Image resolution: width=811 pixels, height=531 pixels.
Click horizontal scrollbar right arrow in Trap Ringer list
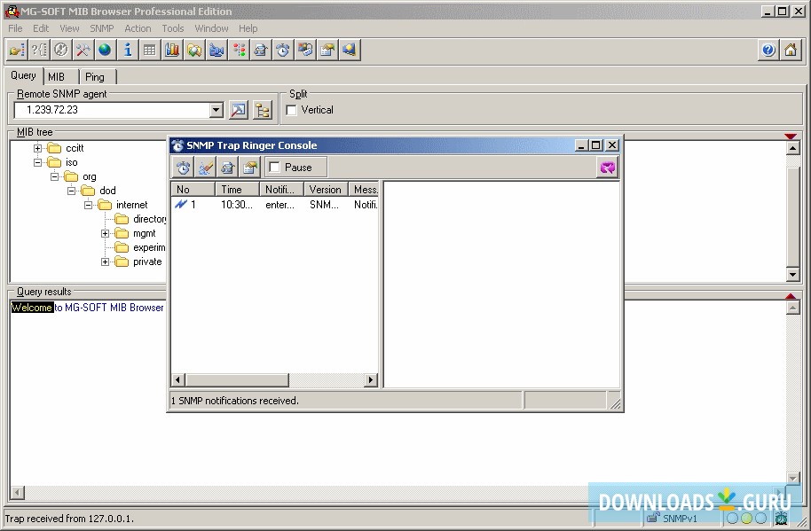tap(370, 380)
